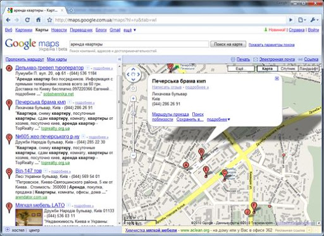This screenshot has height=236, width=324.
Task: Open the 'Мои карты' link
Action: (x=57, y=59)
